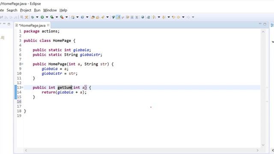This screenshot has width=274, height=154.
Task: Open the Search icon dropdown arrow
Action: (x=107, y=17)
